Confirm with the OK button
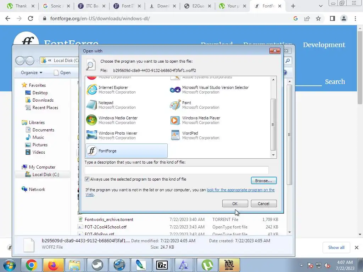This screenshot has width=363, height=272. click(235, 204)
